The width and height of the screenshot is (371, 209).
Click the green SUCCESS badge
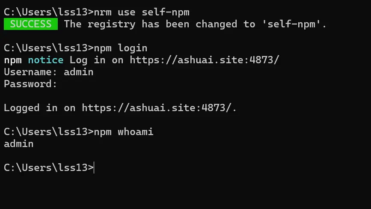(30, 24)
